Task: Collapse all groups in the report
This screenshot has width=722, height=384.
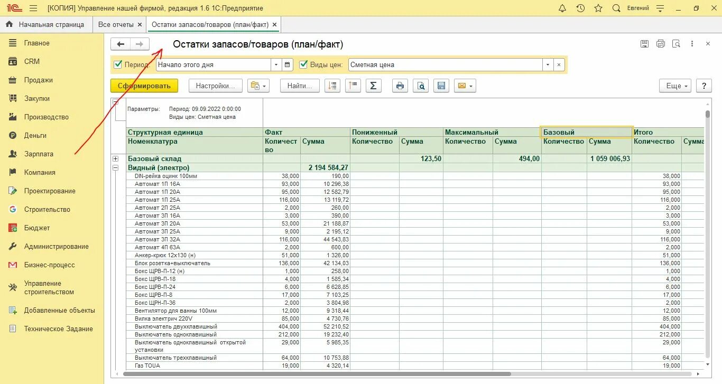Action: pyautogui.click(x=353, y=86)
